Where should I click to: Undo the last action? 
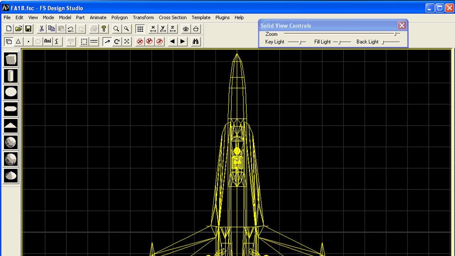point(71,29)
